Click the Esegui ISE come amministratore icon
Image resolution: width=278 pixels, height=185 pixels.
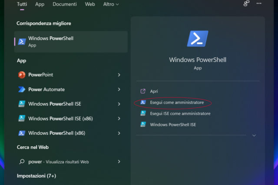pos(143,113)
